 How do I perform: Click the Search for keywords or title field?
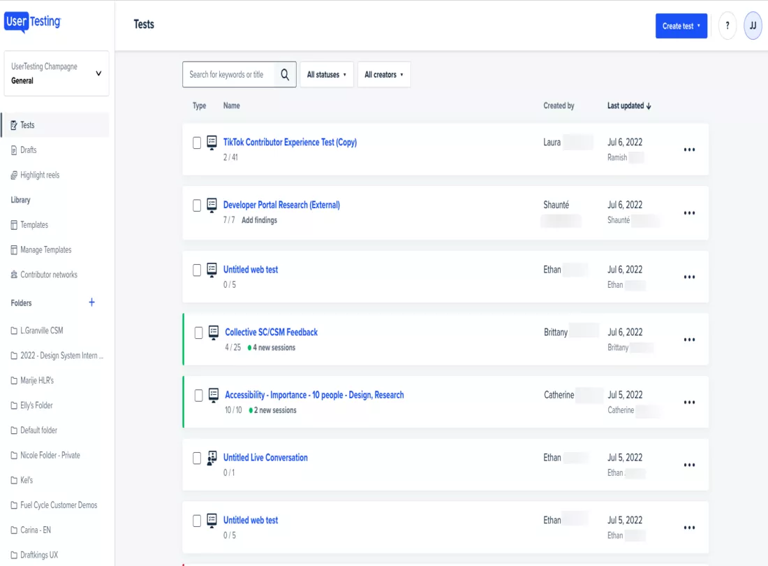click(239, 75)
